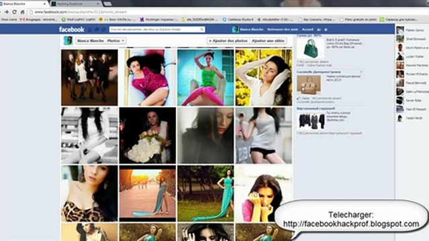This screenshot has width=429, height=241.
Task: Click the green handbag ad image
Action: click(x=310, y=48)
